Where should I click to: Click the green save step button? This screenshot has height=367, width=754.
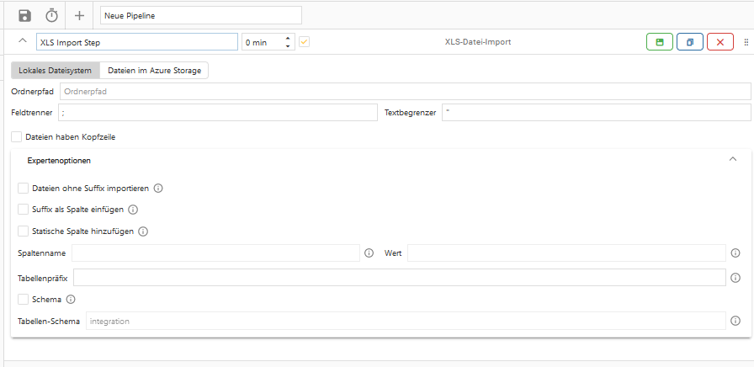(660, 42)
